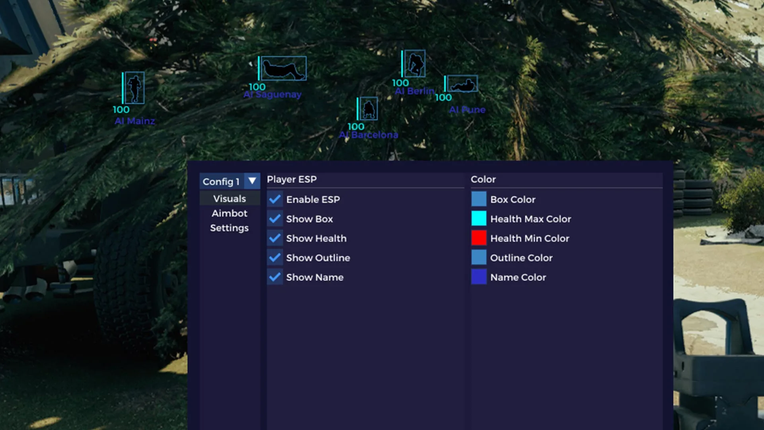Image resolution: width=764 pixels, height=430 pixels.
Task: Click the AI Barcelona crouching player silhouette
Action: coord(368,108)
